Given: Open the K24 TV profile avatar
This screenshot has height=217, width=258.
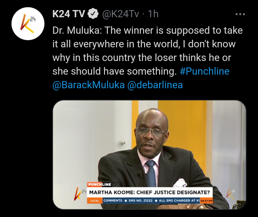Looking at the screenshot, I should click(28, 24).
